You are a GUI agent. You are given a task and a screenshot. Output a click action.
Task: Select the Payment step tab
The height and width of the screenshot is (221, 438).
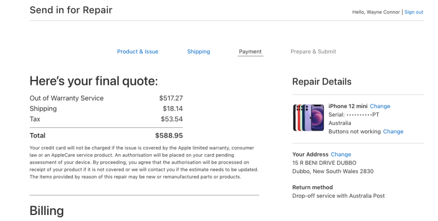[250, 52]
